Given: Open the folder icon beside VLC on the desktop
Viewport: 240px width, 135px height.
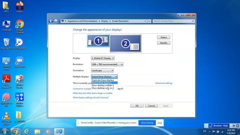Looking at the screenshot, I should point(19,117).
